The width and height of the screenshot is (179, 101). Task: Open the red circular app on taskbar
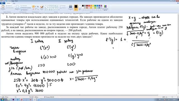point(22,100)
